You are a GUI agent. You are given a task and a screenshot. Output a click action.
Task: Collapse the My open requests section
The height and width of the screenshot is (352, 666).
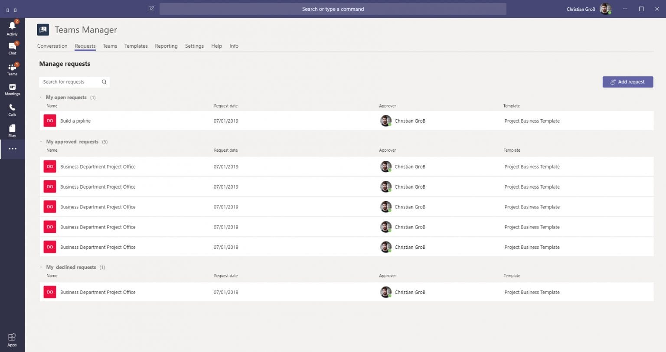41,98
